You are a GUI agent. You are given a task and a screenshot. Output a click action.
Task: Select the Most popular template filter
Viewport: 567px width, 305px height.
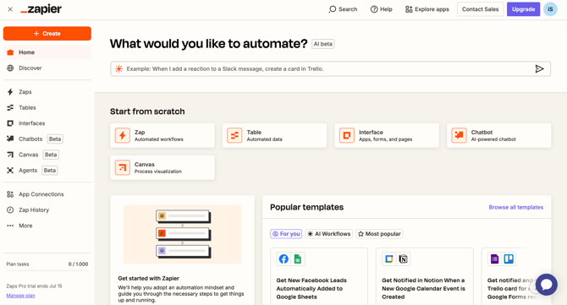[x=379, y=234]
